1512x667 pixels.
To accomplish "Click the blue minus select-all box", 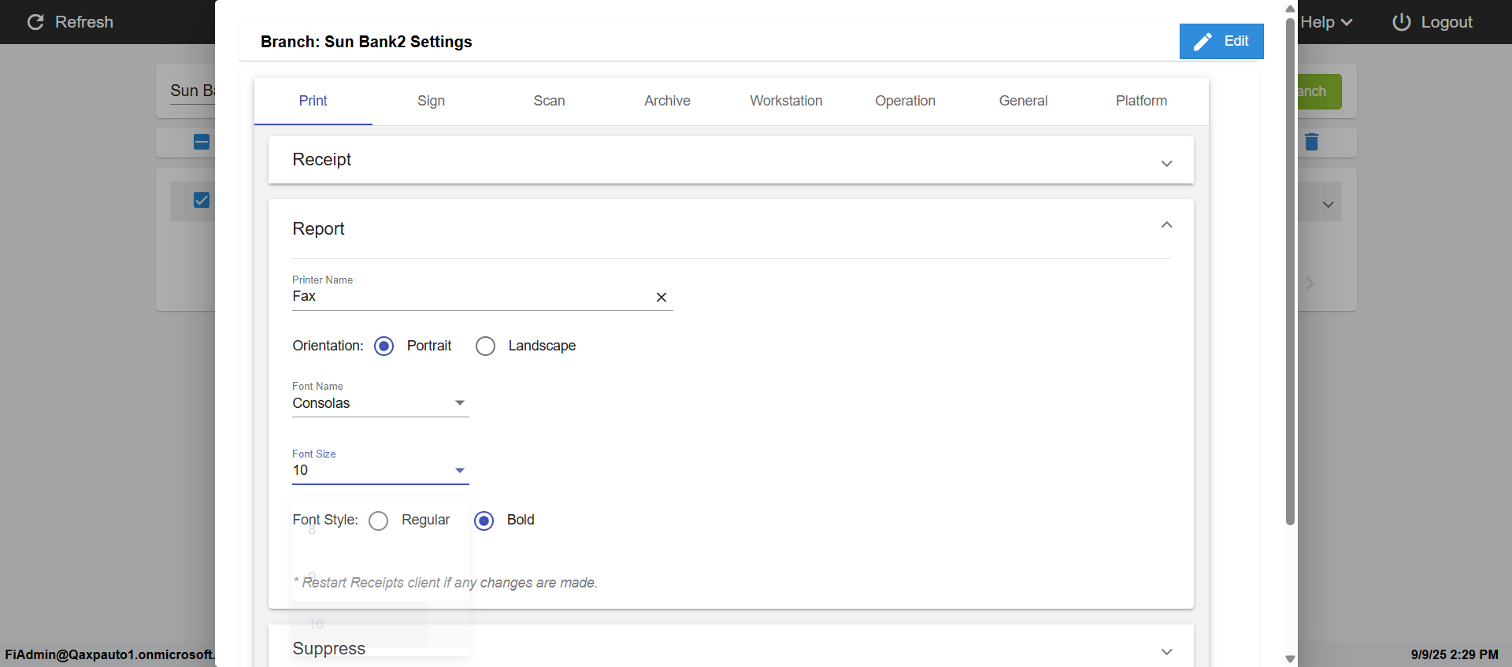I will tap(202, 142).
